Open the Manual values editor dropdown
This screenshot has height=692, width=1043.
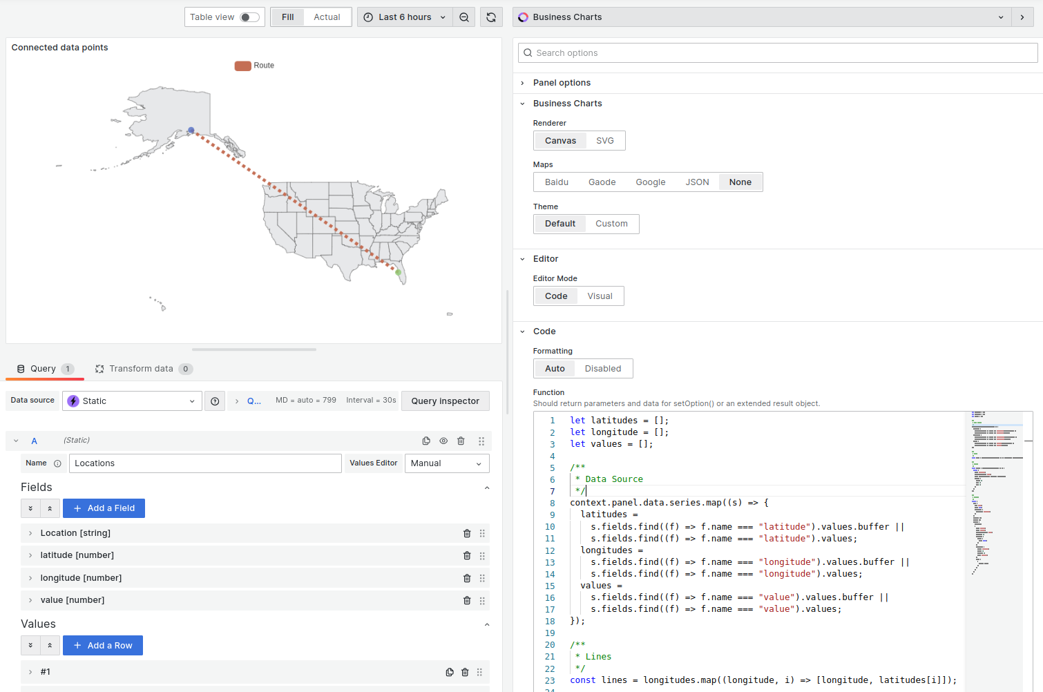pos(447,463)
